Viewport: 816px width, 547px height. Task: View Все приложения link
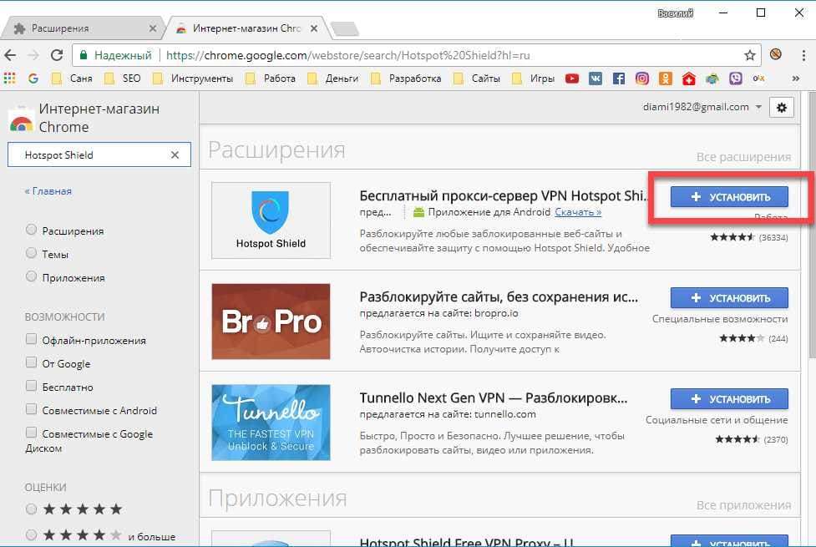[743, 505]
